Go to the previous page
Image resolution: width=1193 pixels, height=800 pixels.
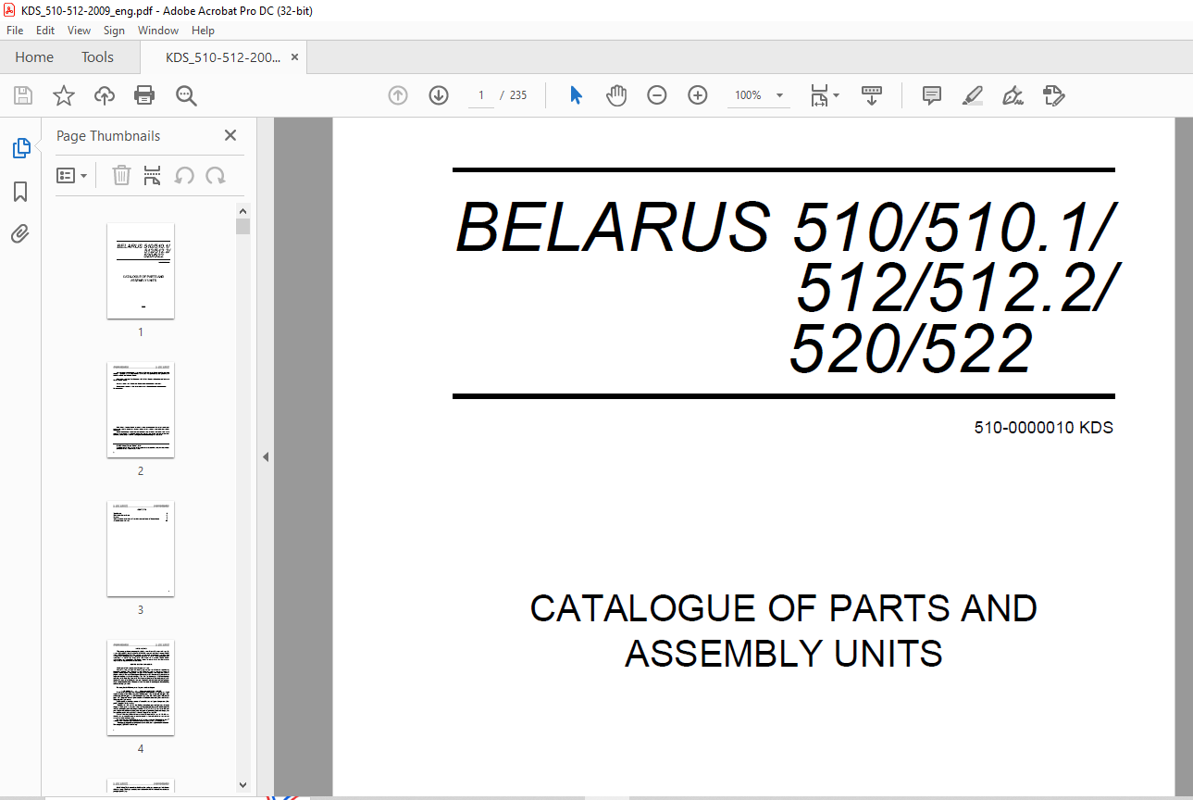tap(398, 95)
